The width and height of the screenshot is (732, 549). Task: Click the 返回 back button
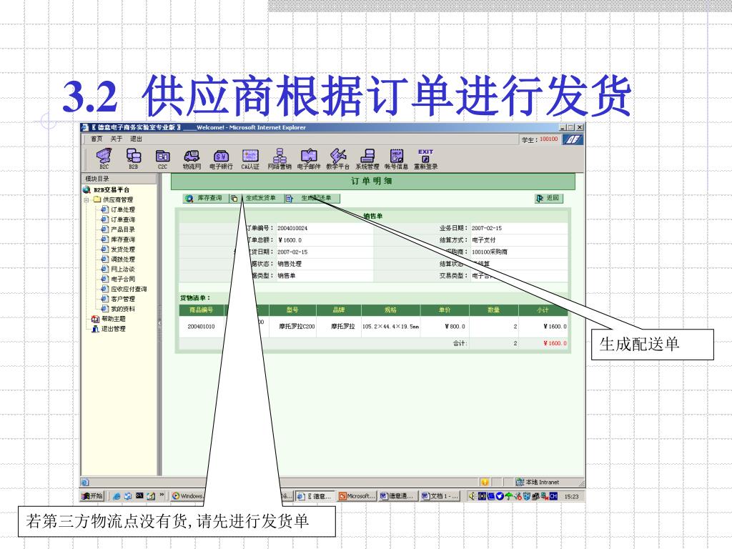pos(548,199)
